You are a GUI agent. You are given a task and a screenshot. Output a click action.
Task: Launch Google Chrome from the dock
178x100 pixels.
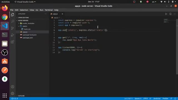tap(5, 17)
